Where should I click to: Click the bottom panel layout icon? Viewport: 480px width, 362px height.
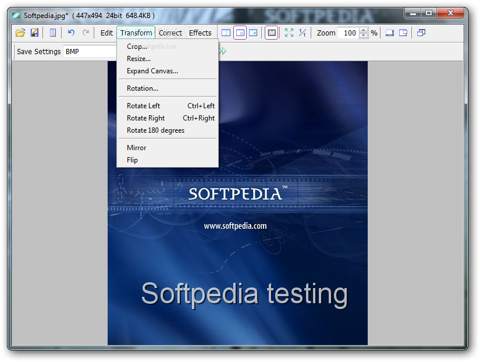[x=390, y=33]
